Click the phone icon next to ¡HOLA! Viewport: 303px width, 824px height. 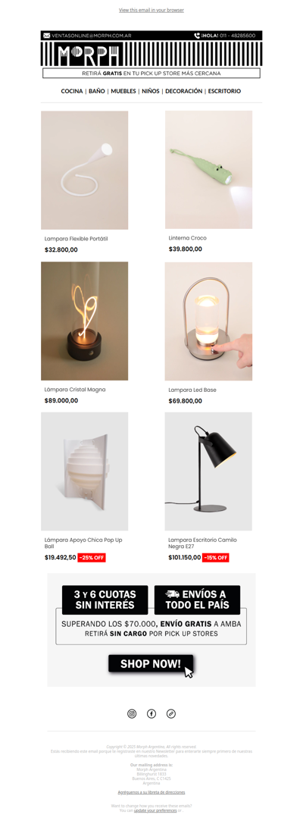point(197,36)
